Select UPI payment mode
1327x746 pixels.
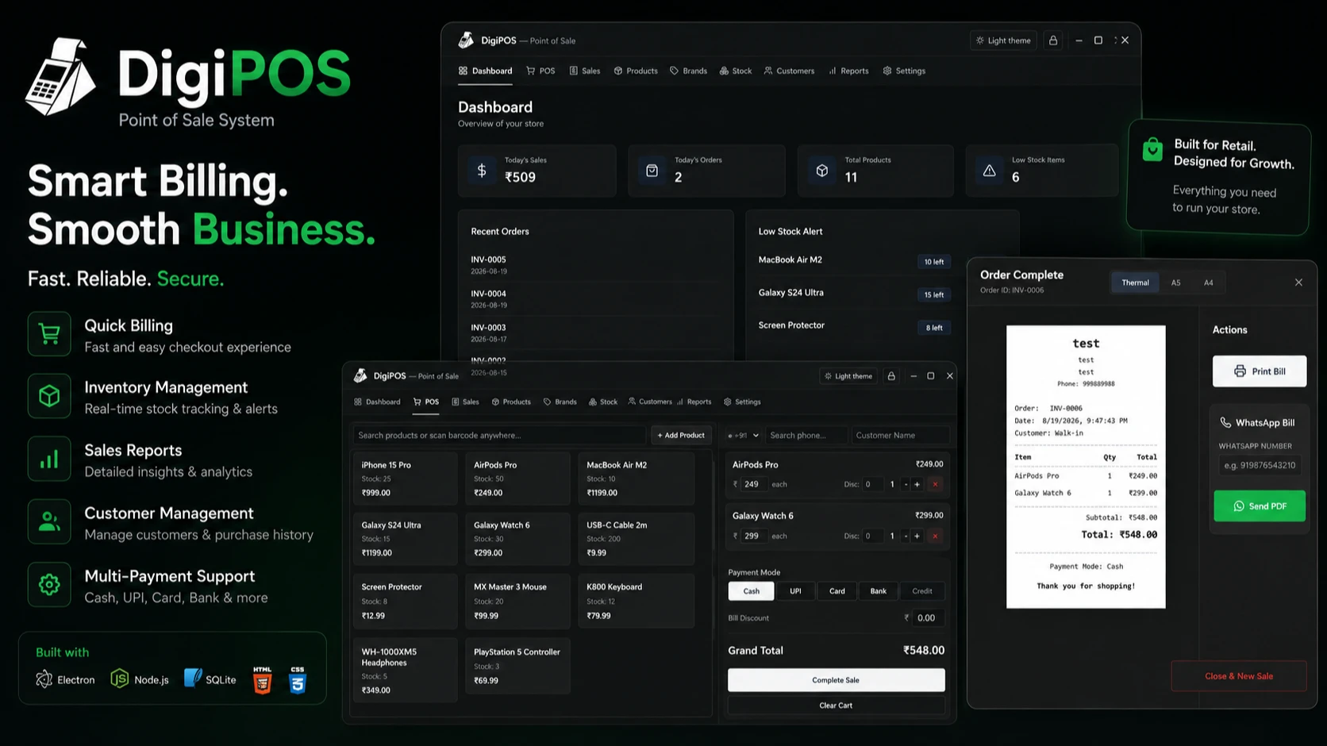[795, 591]
